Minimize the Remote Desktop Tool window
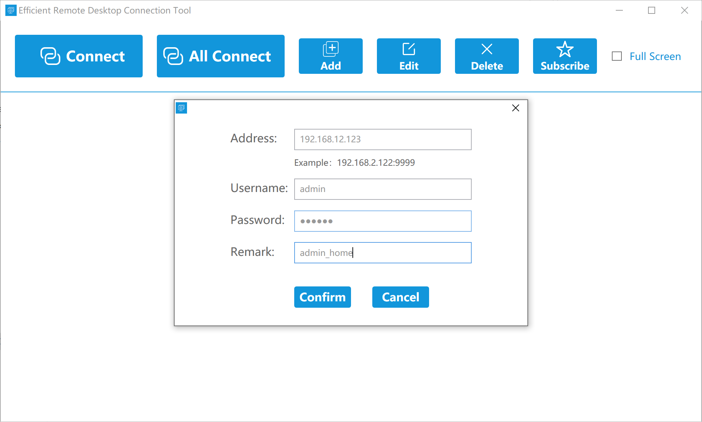Image resolution: width=702 pixels, height=422 pixels. [x=619, y=10]
